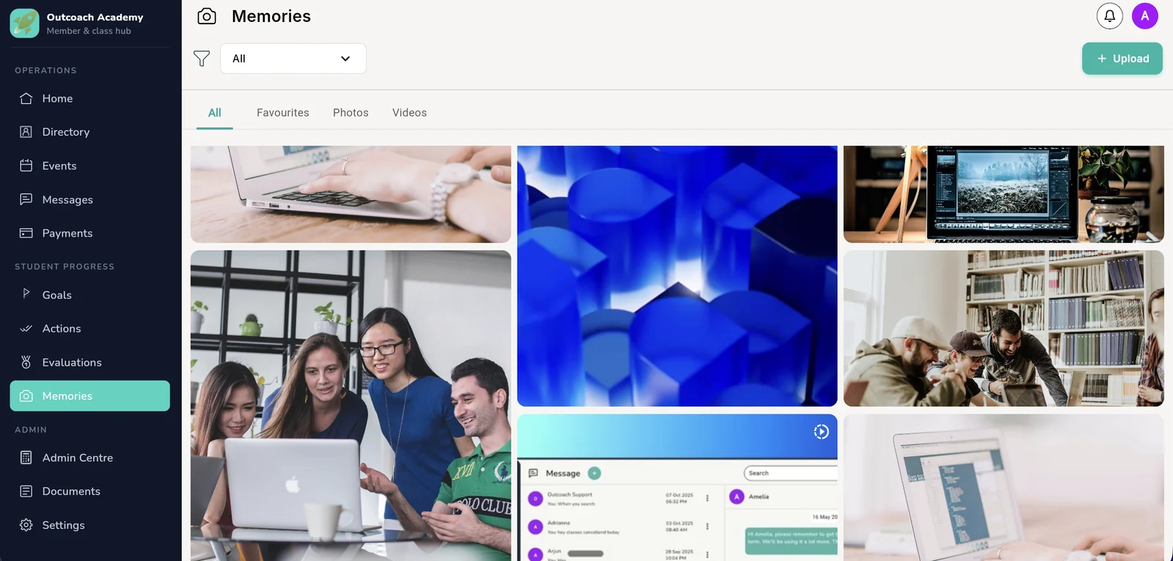Click the Settings gear icon
The height and width of the screenshot is (561, 1173).
[26, 525]
